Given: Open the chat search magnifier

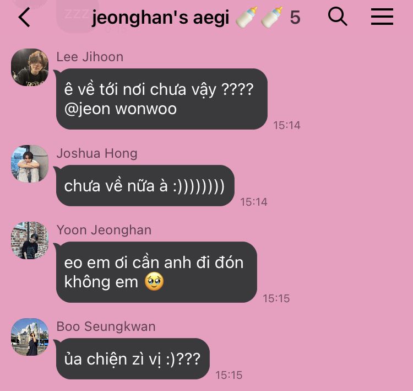Looking at the screenshot, I should coord(338,17).
